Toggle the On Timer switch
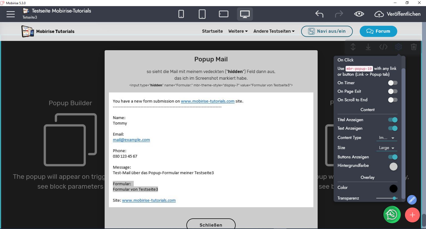Screen dimensions: 426x229 (393, 83)
